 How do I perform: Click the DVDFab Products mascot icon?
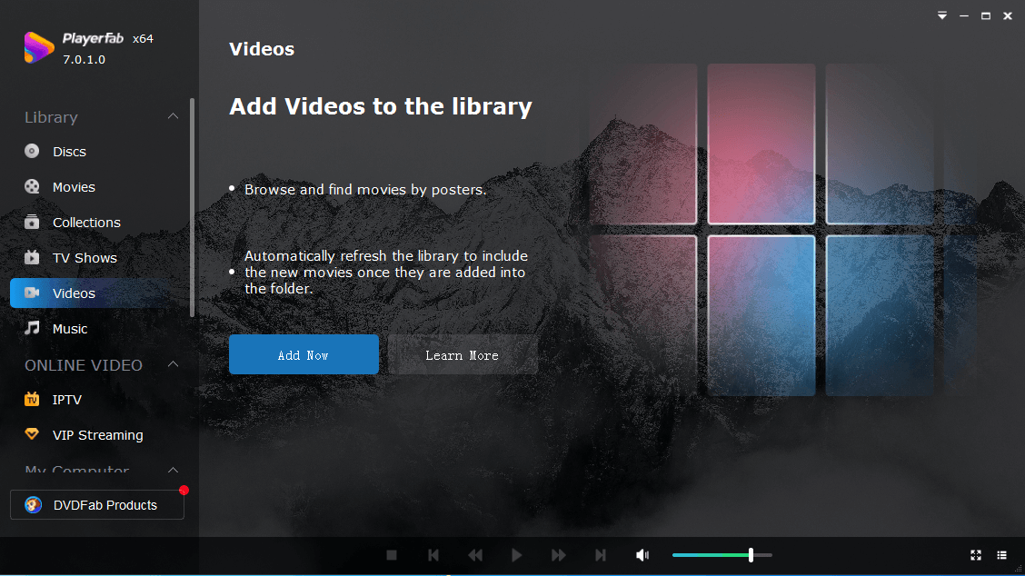[x=34, y=505]
